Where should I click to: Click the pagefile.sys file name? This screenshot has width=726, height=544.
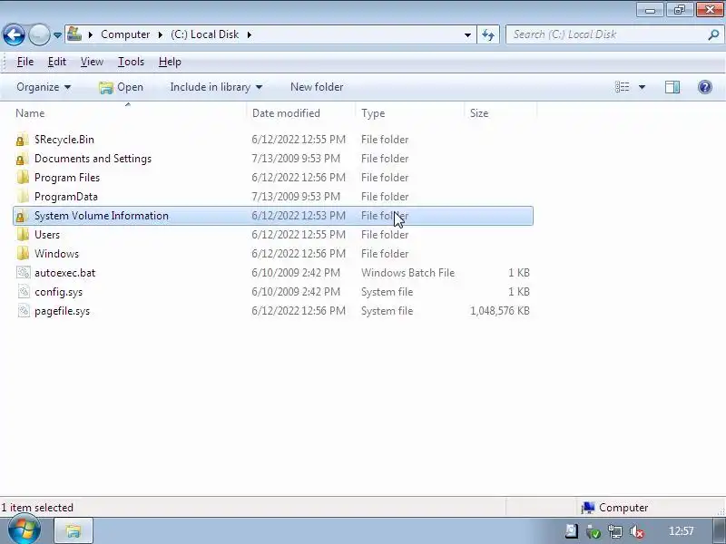click(x=63, y=311)
